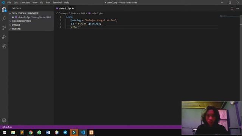Click the hexagon app icon in taskbar

coord(57,133)
